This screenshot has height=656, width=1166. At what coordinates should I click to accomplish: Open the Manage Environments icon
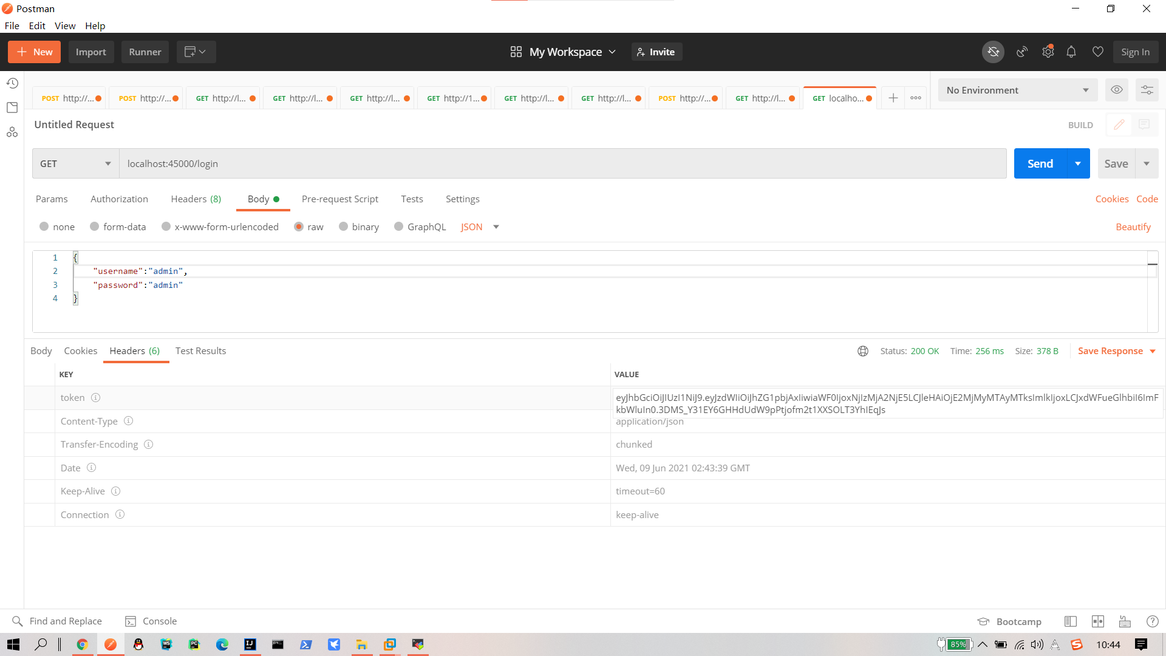1147,90
